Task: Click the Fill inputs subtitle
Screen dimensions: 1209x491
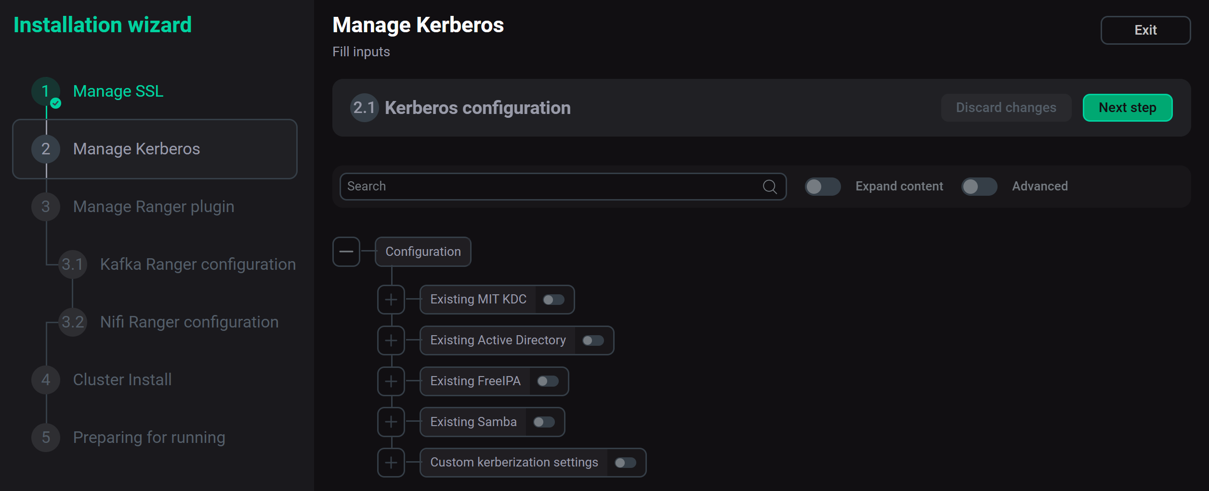Action: (x=361, y=52)
